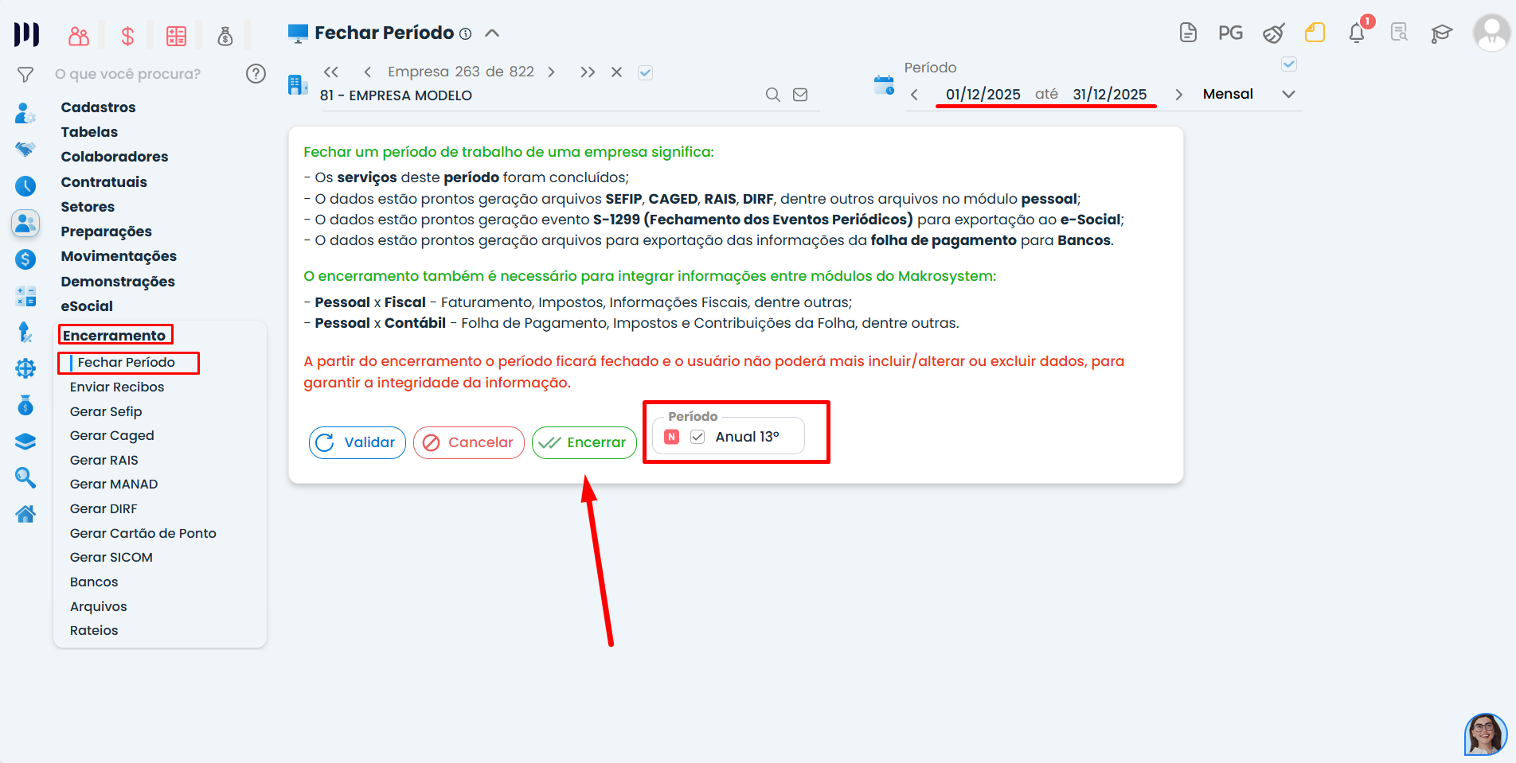Click the red N badge in Período box
Image resolution: width=1516 pixels, height=763 pixels.
[672, 437]
